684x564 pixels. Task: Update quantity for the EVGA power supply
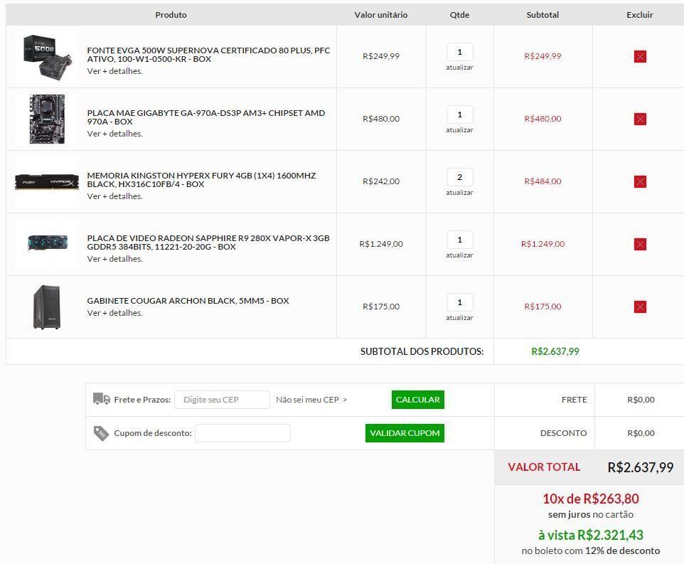[x=459, y=68]
